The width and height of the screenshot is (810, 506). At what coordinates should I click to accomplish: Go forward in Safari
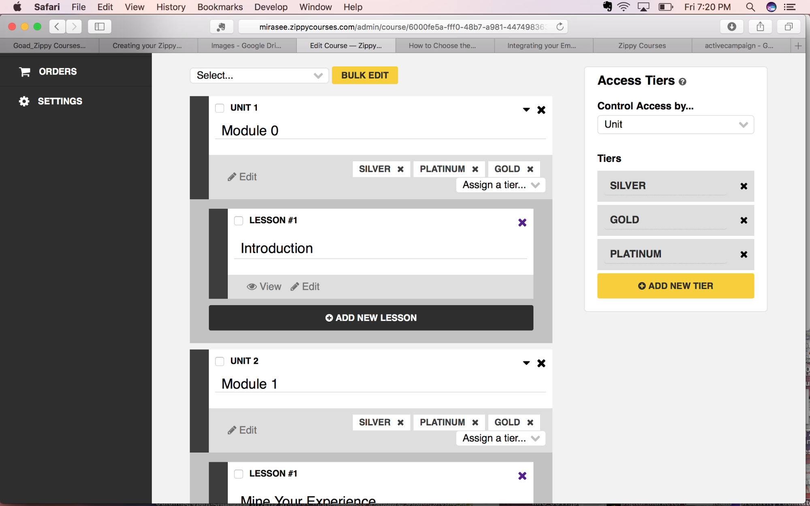[74, 27]
